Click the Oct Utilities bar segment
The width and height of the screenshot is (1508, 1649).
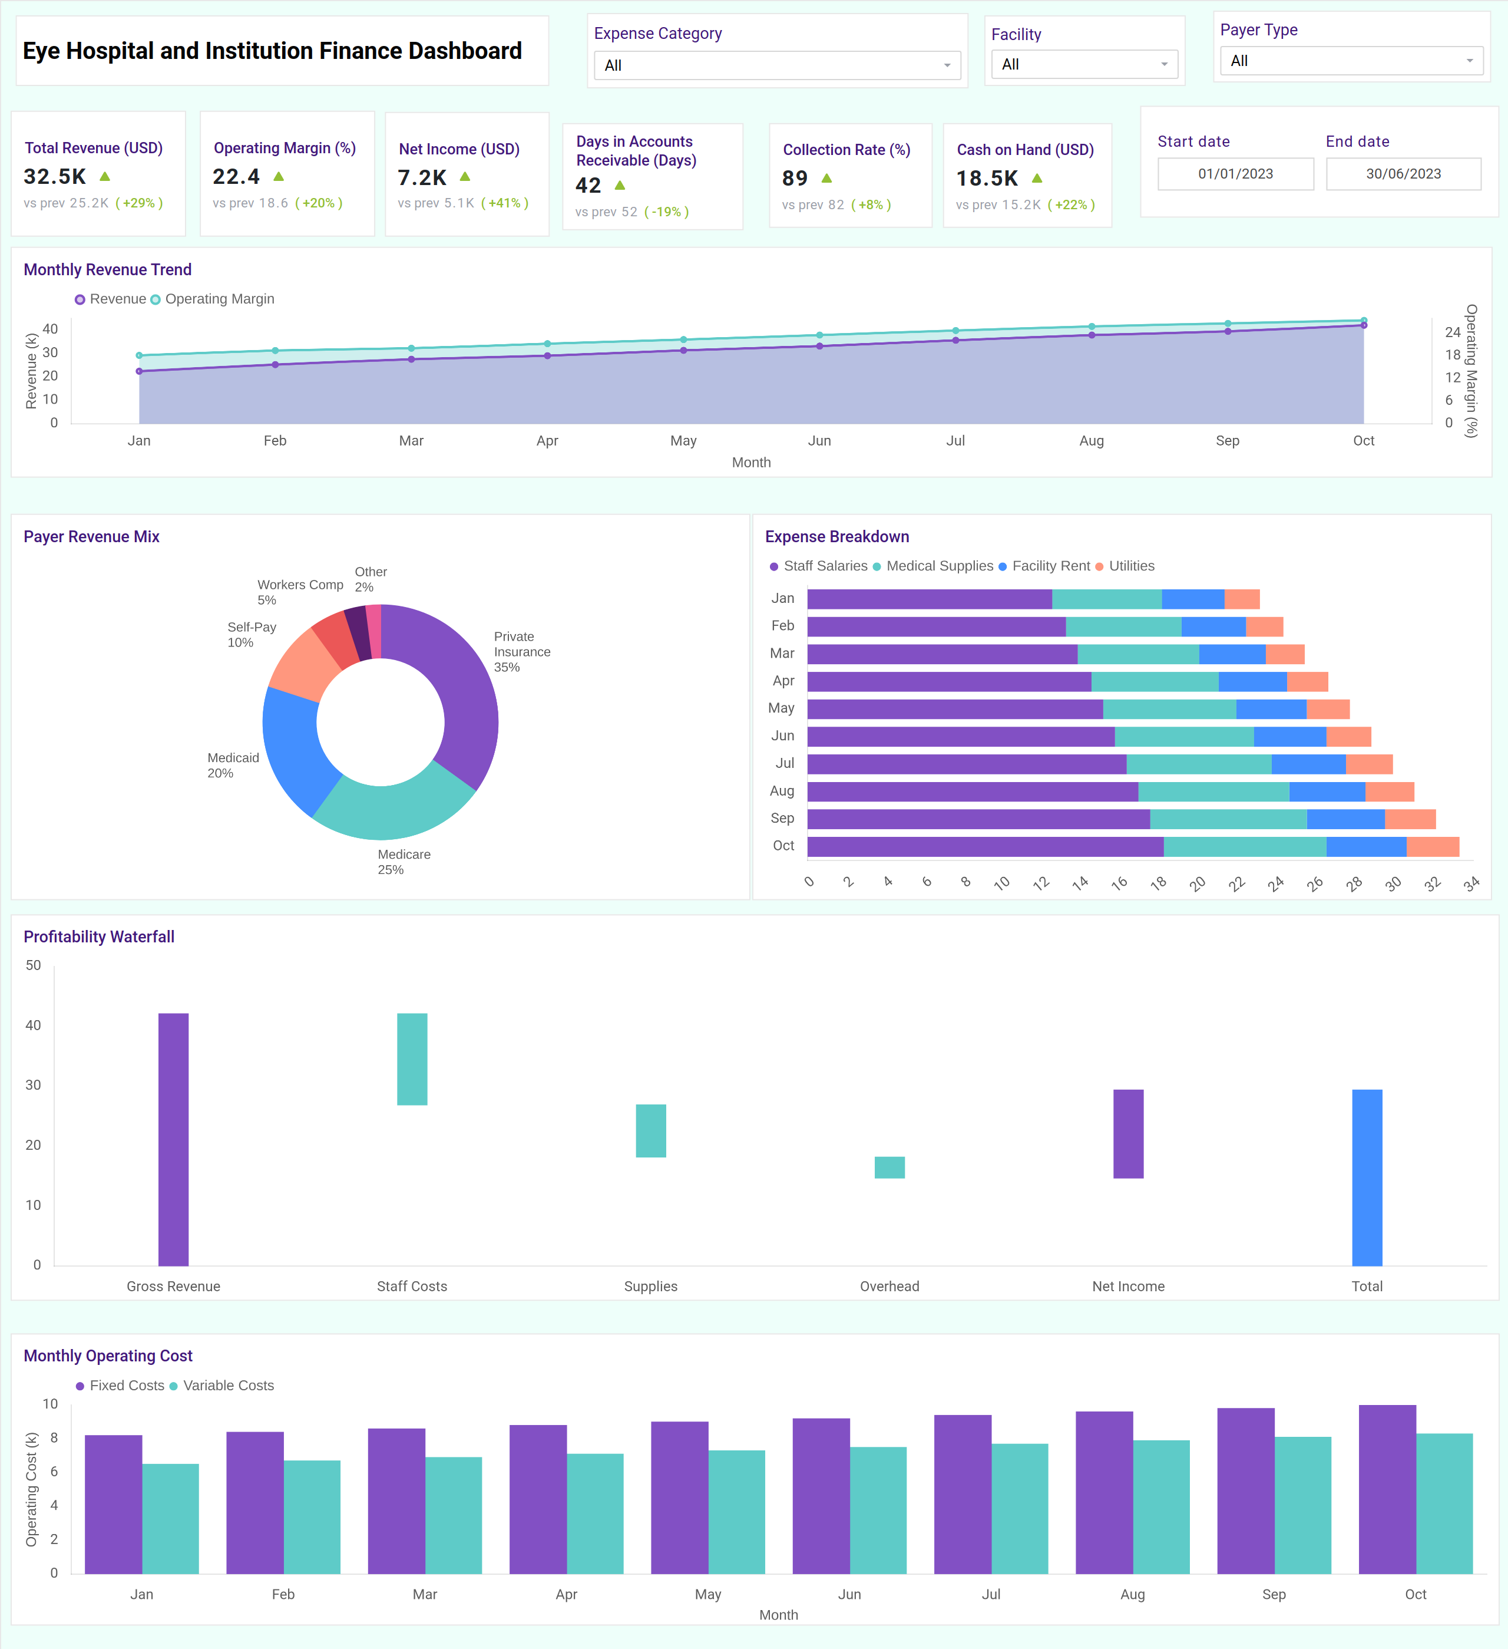pyautogui.click(x=1433, y=846)
